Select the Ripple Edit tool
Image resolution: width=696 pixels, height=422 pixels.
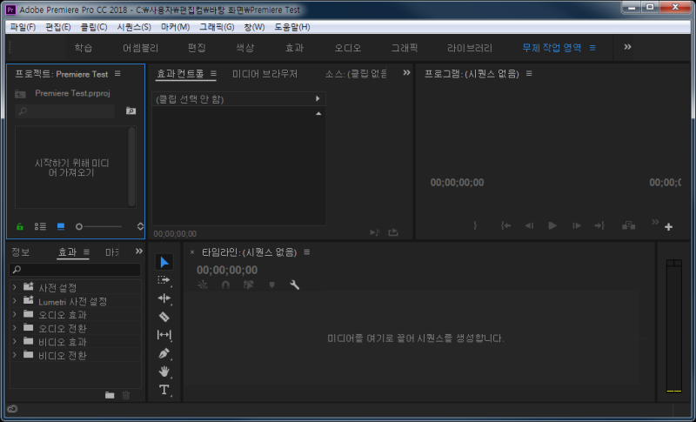click(164, 298)
